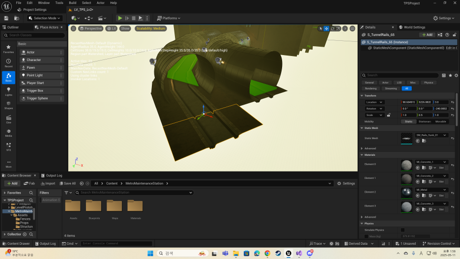Open Chrome from the Windows taskbar
Image resolution: width=460 pixels, height=259 pixels.
pyautogui.click(x=267, y=253)
